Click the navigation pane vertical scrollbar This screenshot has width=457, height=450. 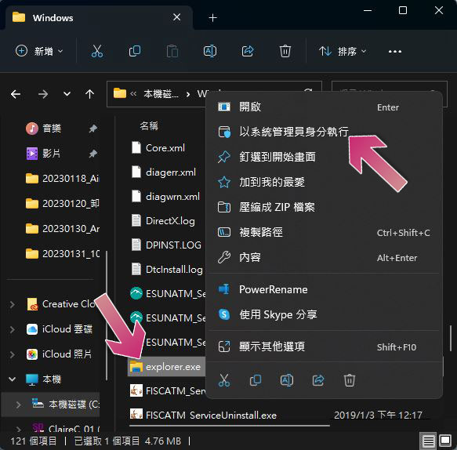click(107, 315)
